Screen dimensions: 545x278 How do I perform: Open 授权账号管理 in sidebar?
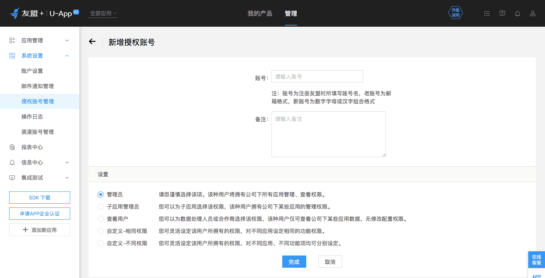40,101
